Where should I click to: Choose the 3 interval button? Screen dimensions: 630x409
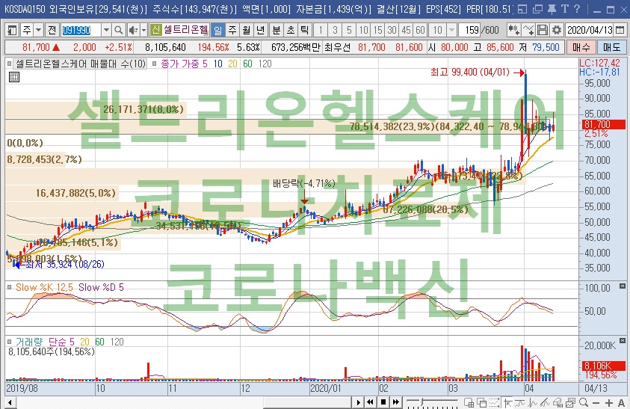335,30
